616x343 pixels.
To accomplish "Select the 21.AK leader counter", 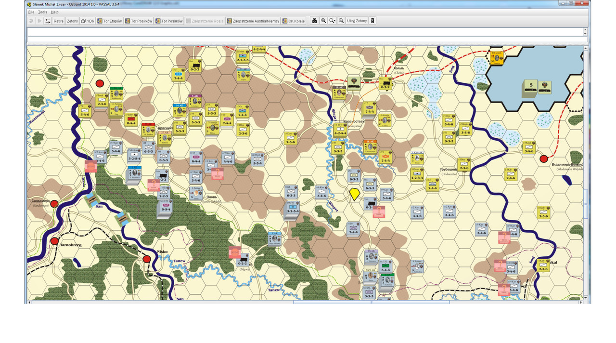I will pos(243,74).
